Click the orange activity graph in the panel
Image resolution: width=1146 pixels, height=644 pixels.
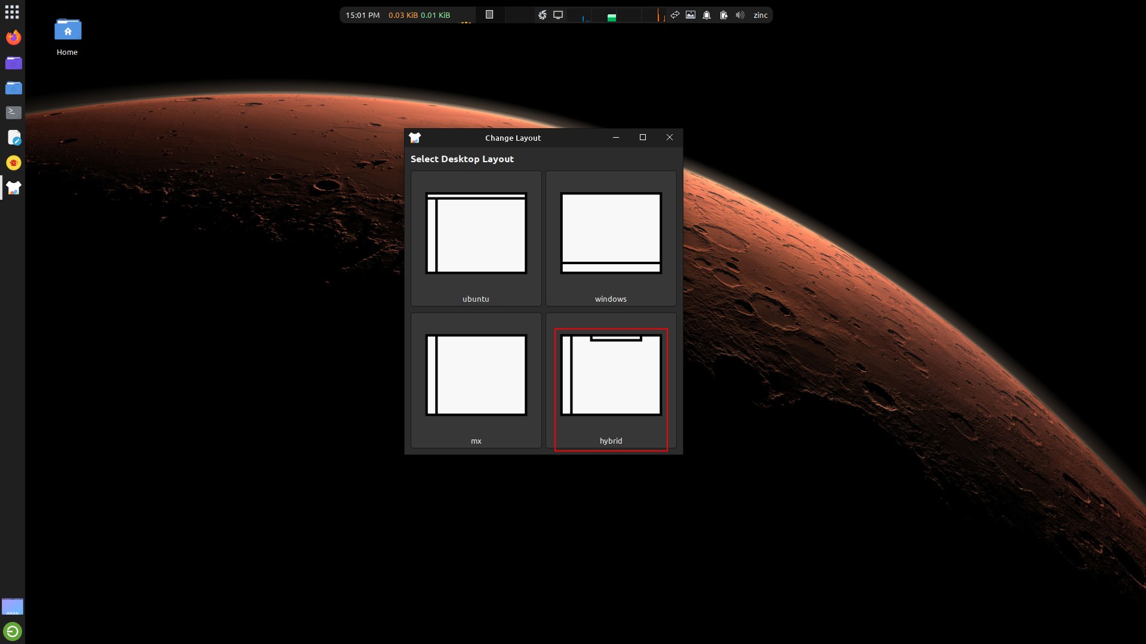pyautogui.click(x=660, y=16)
